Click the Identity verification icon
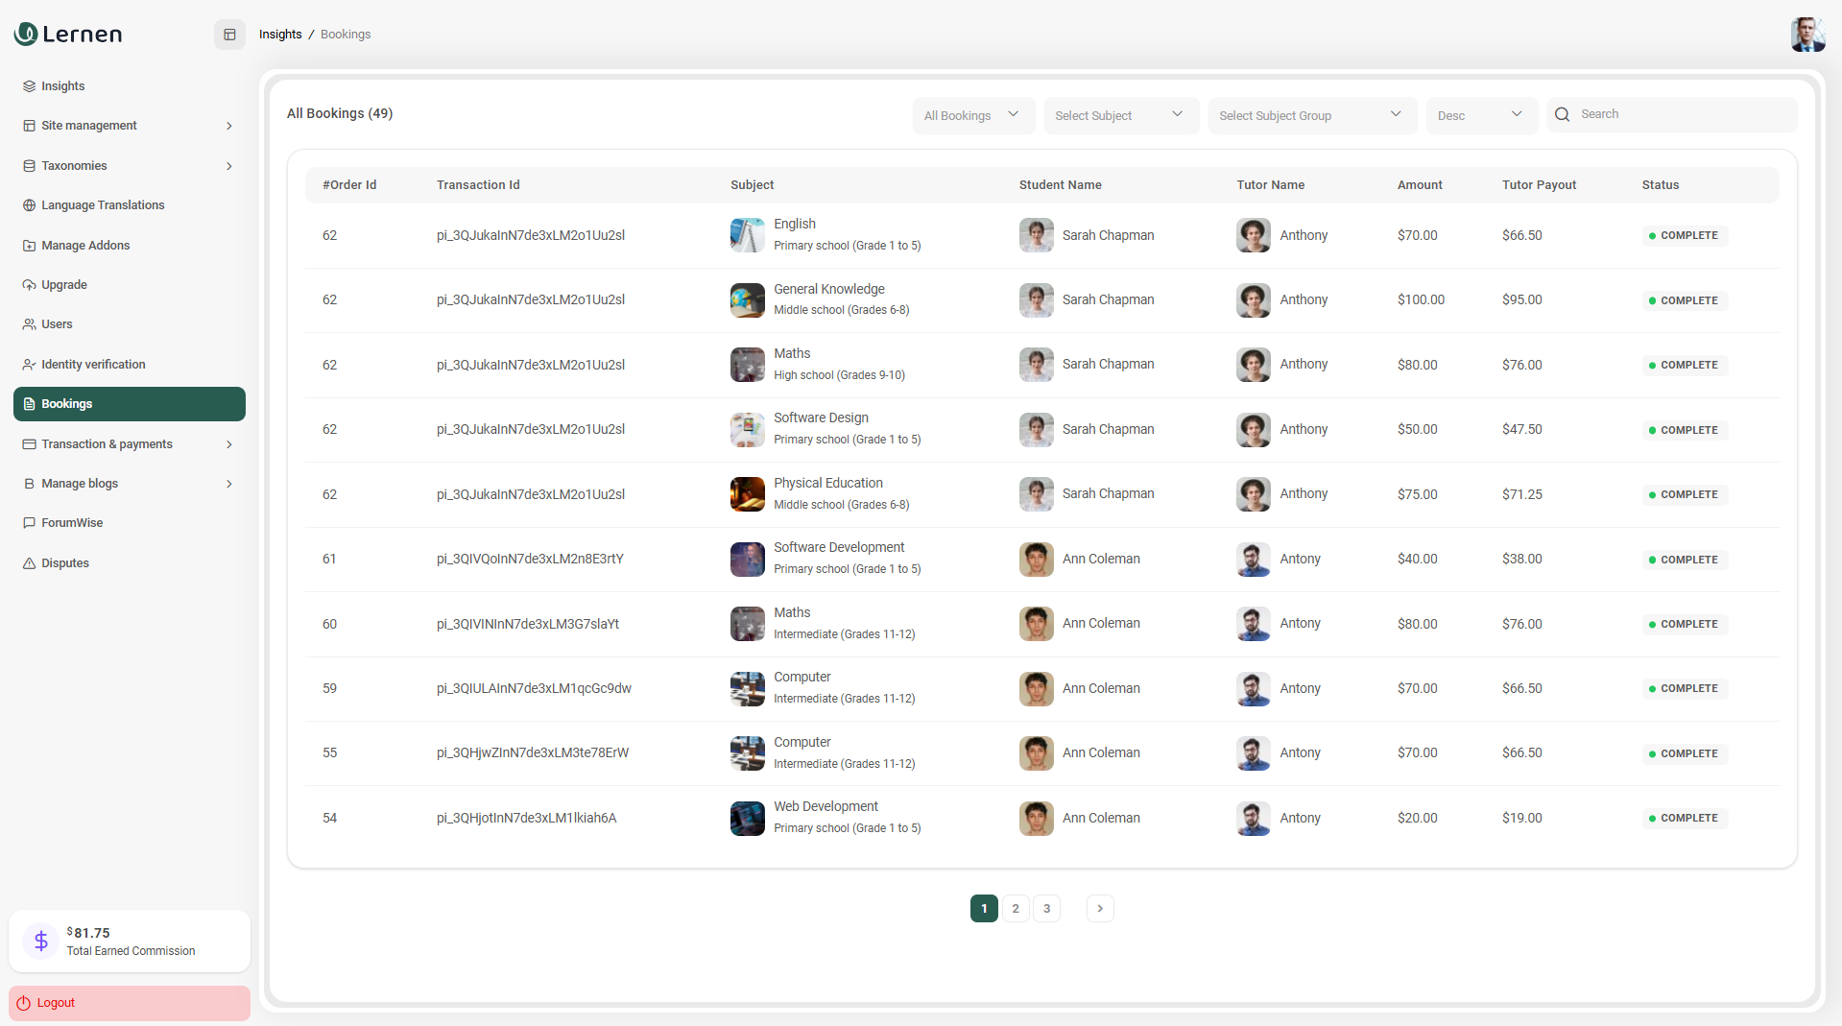Image resolution: width=1842 pixels, height=1026 pixels. pyautogui.click(x=29, y=365)
